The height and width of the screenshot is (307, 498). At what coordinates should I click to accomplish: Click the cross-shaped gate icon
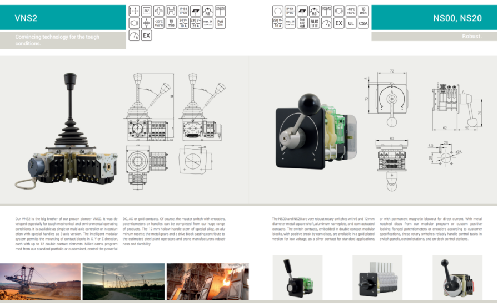tap(158, 10)
